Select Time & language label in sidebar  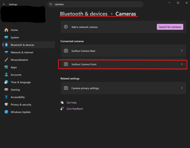point(21,82)
